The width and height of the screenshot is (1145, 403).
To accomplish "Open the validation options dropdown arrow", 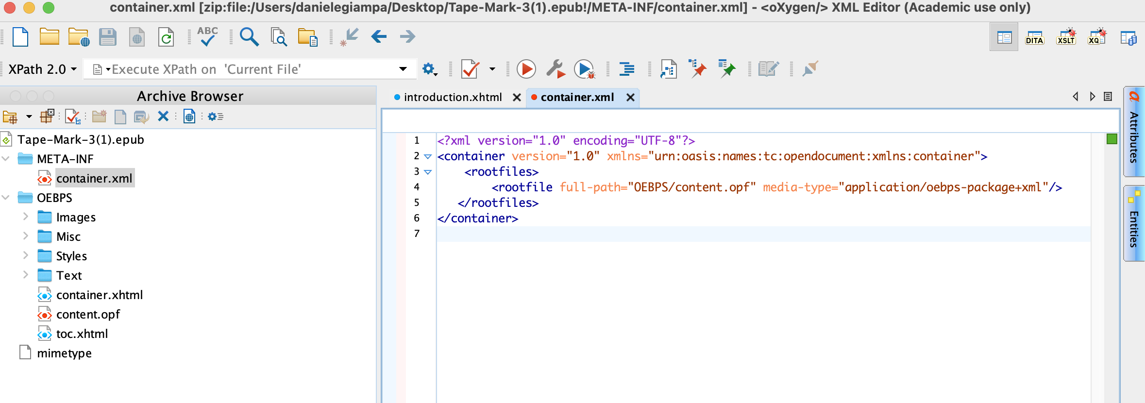I will click(x=492, y=69).
